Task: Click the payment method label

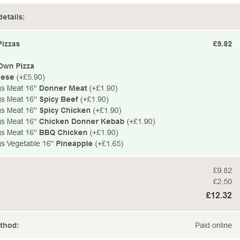Action: (x=9, y=225)
